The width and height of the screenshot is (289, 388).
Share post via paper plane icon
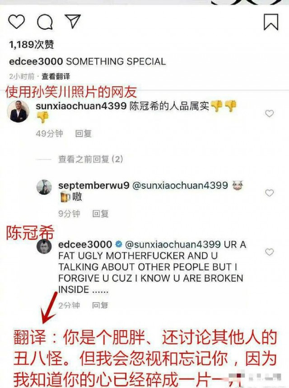(73, 21)
